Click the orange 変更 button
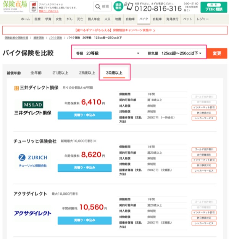Image resolution: width=229 pixels, height=239 pixels. pyautogui.click(x=217, y=54)
